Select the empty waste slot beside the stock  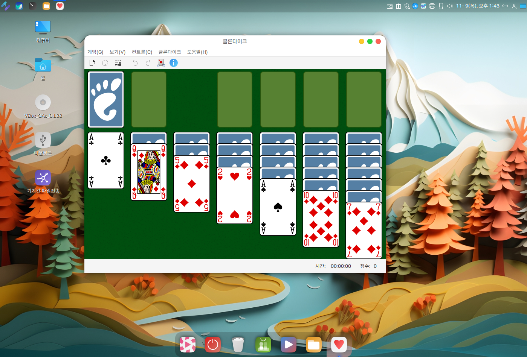pos(149,100)
